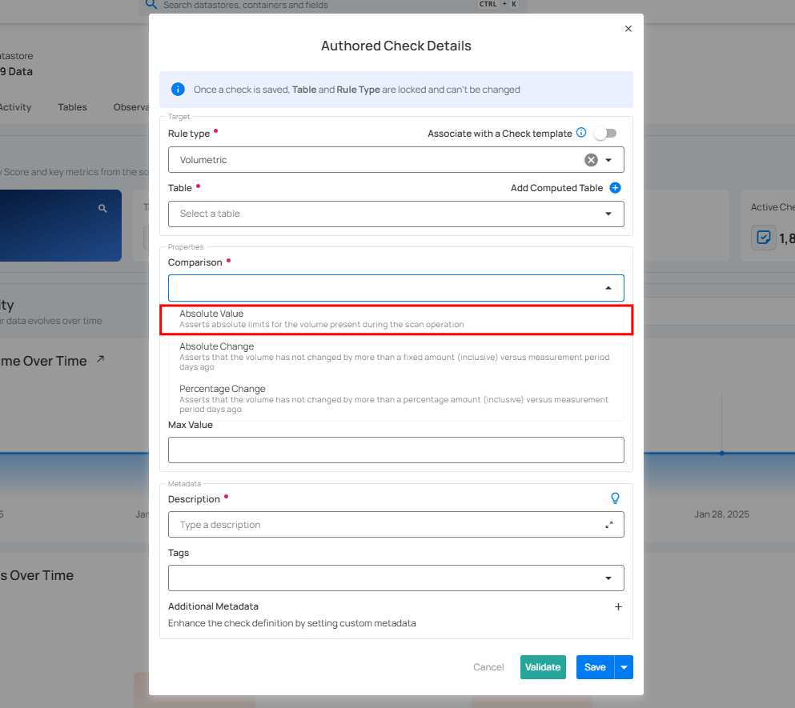The width and height of the screenshot is (795, 708).
Task: Click the blue info icon in banner
Action: pos(178,90)
